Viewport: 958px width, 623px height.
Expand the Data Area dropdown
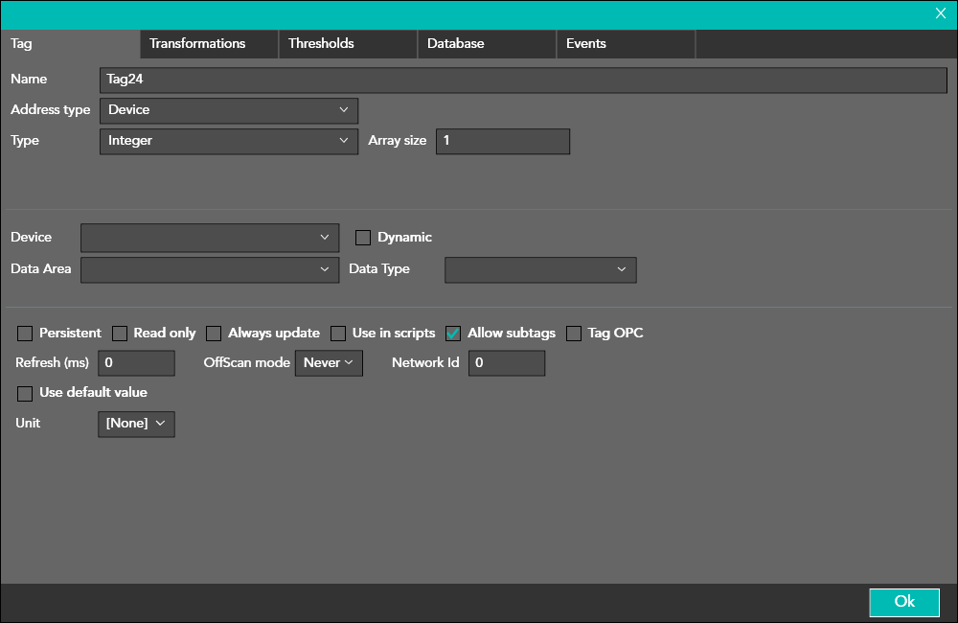(210, 269)
